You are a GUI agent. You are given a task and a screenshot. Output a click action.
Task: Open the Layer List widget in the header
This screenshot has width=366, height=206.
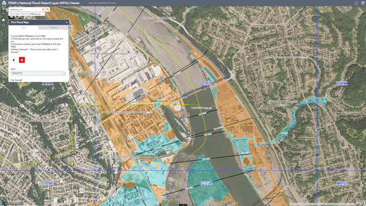click(363, 3)
